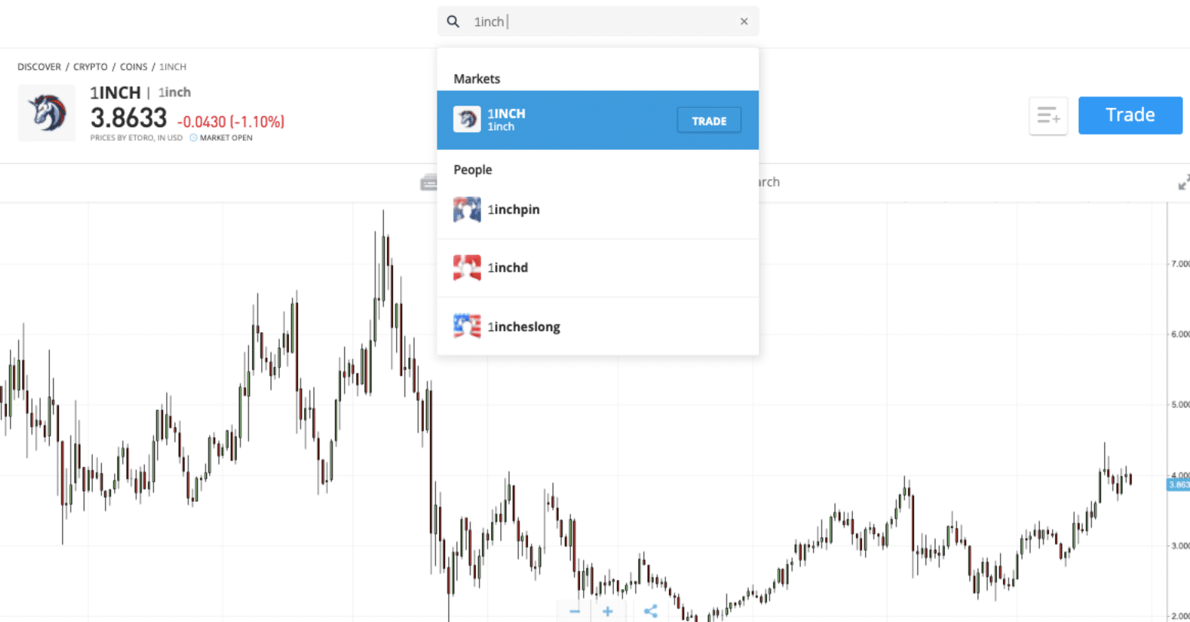Click the chart share icon
This screenshot has height=622, width=1190.
pos(651,611)
